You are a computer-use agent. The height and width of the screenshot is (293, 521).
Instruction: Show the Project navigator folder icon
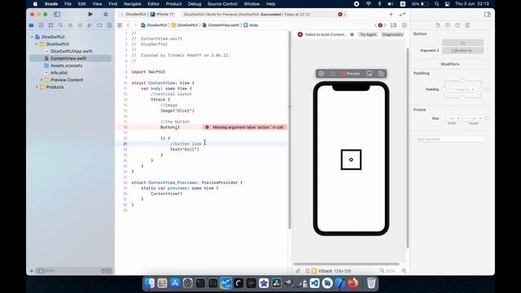tap(31, 25)
